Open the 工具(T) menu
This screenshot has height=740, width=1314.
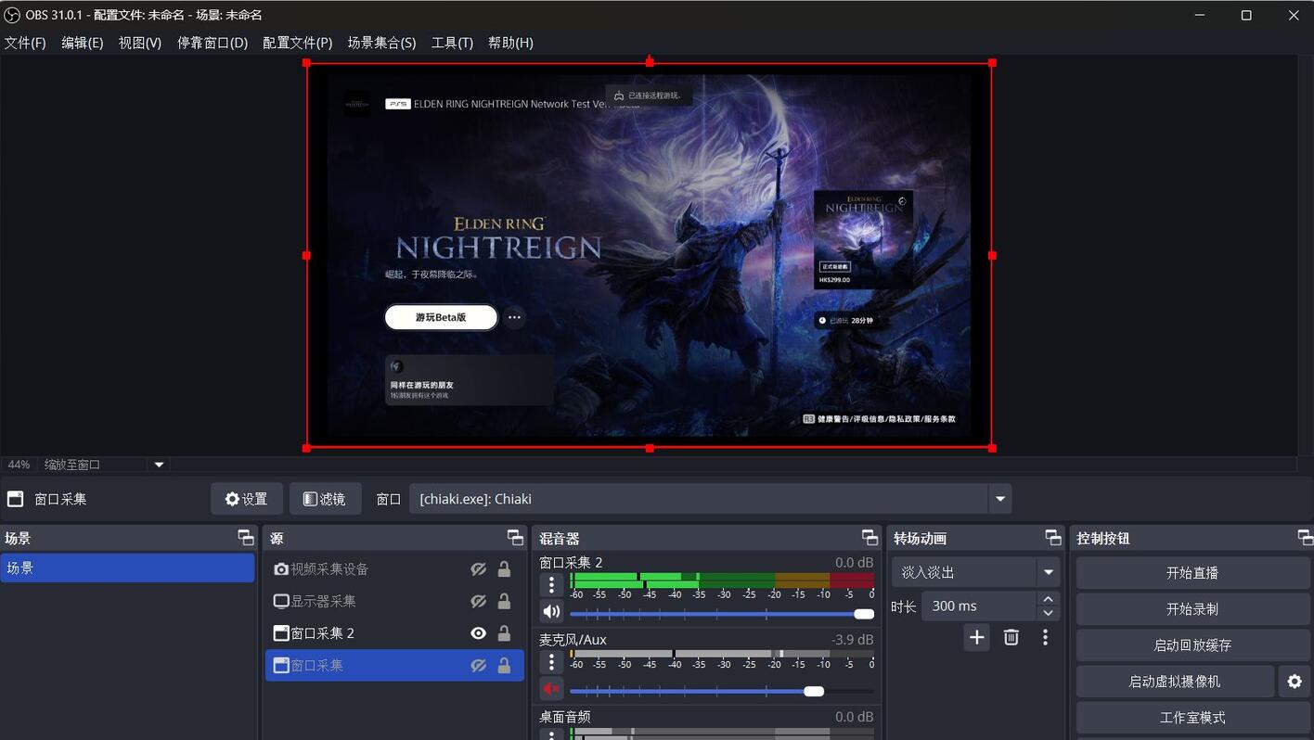(452, 43)
